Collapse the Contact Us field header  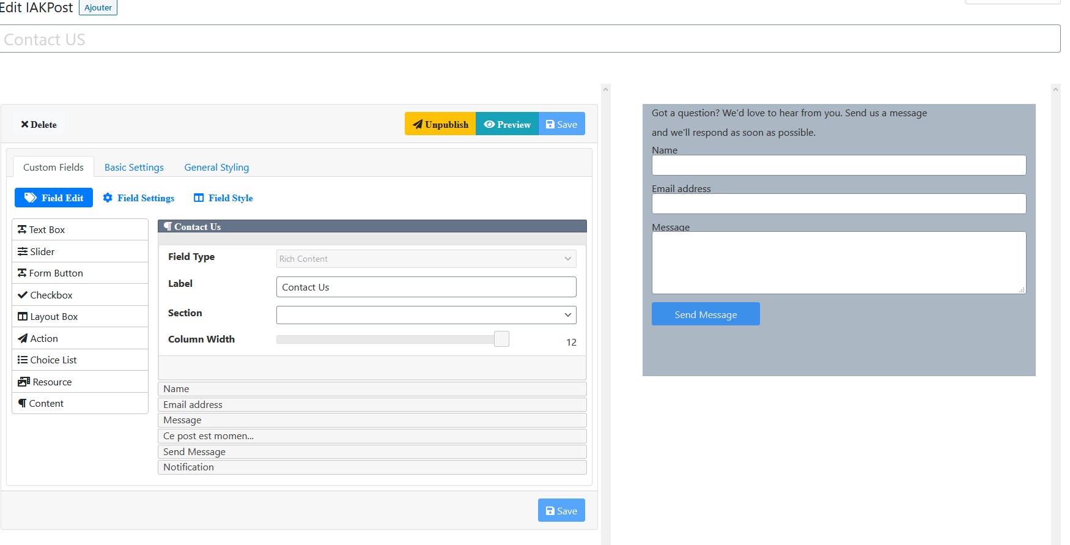372,226
